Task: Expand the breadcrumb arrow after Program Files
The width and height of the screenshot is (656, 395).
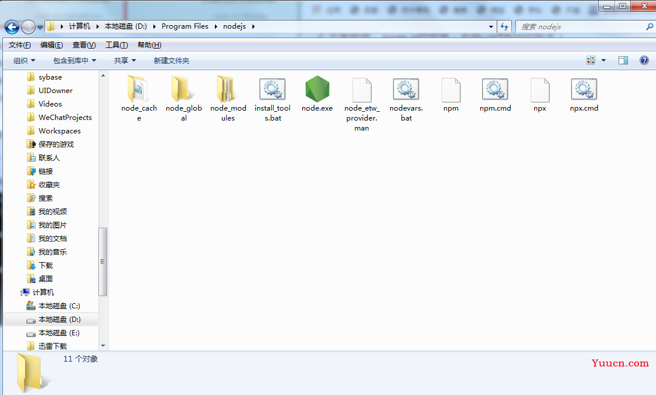Action: [x=216, y=26]
